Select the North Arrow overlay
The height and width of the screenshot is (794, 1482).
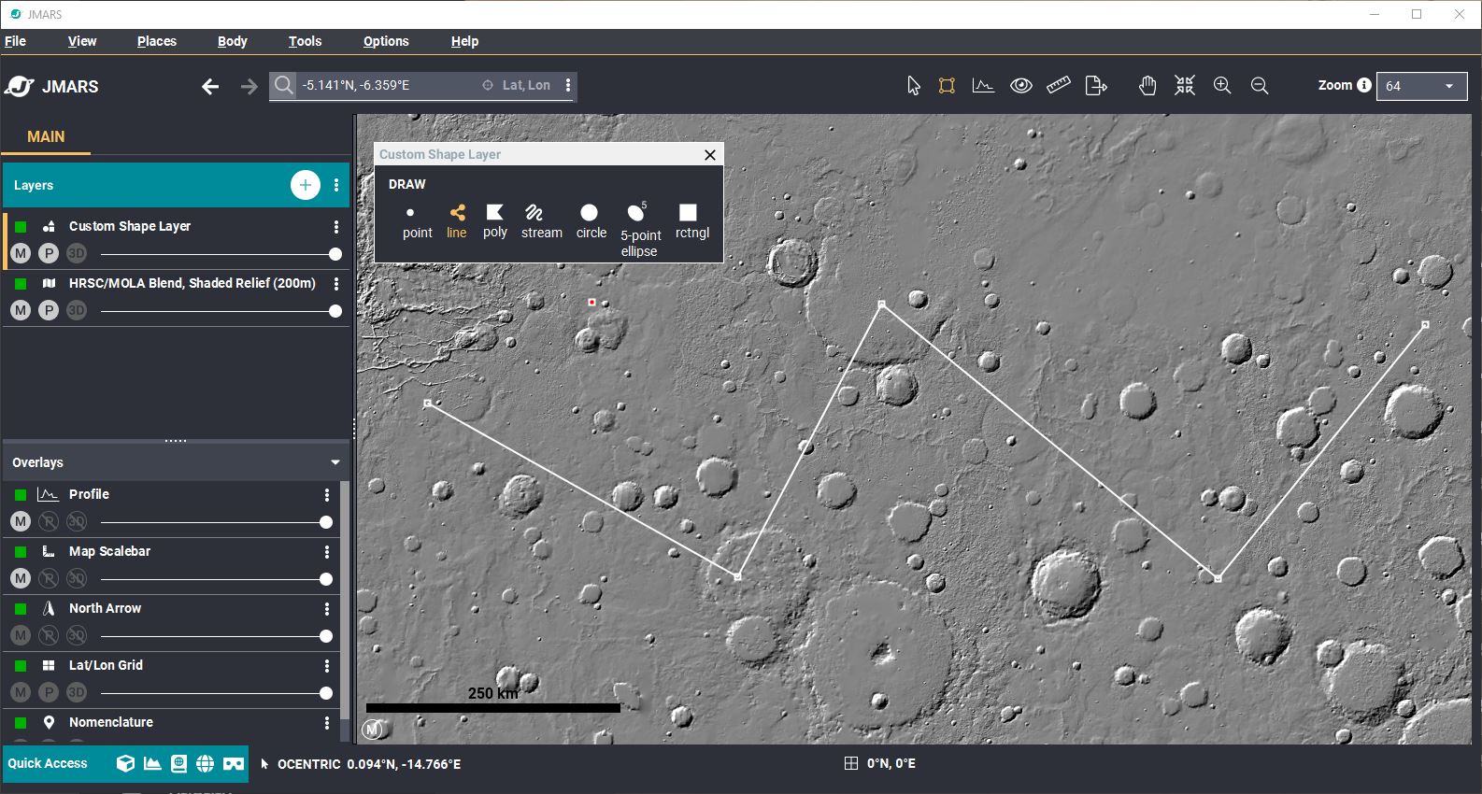click(105, 608)
